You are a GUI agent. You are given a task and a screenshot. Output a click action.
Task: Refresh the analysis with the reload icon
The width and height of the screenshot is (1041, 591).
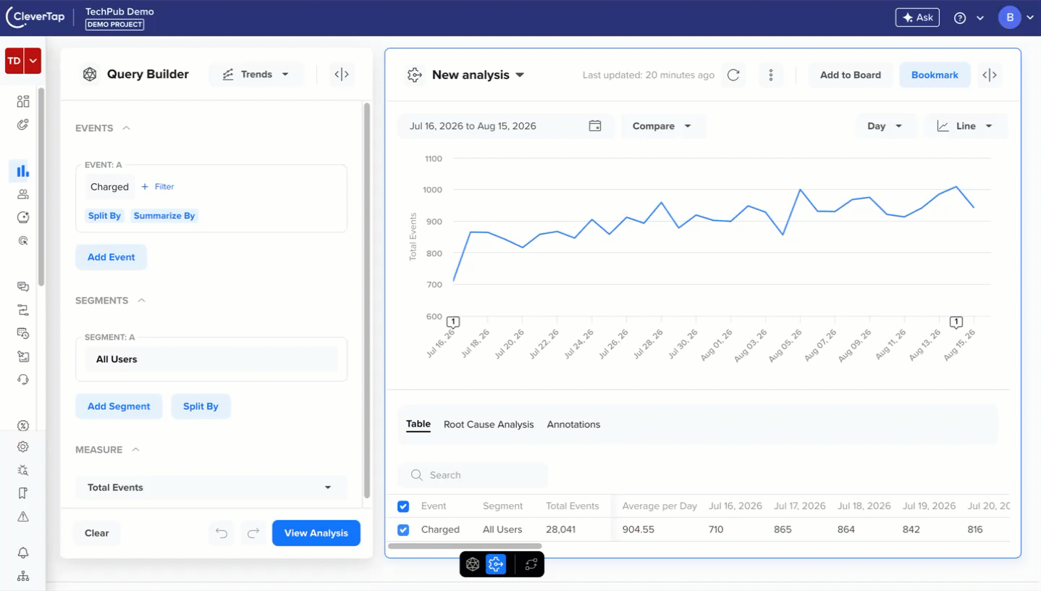click(733, 75)
